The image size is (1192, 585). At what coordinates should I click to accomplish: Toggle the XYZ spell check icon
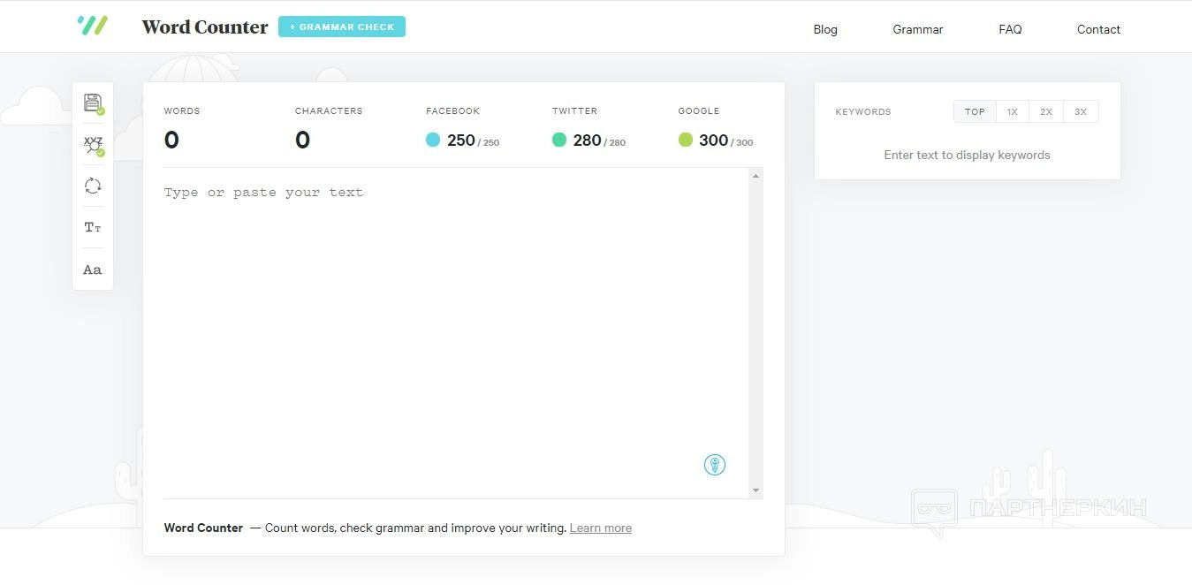pyautogui.click(x=93, y=146)
